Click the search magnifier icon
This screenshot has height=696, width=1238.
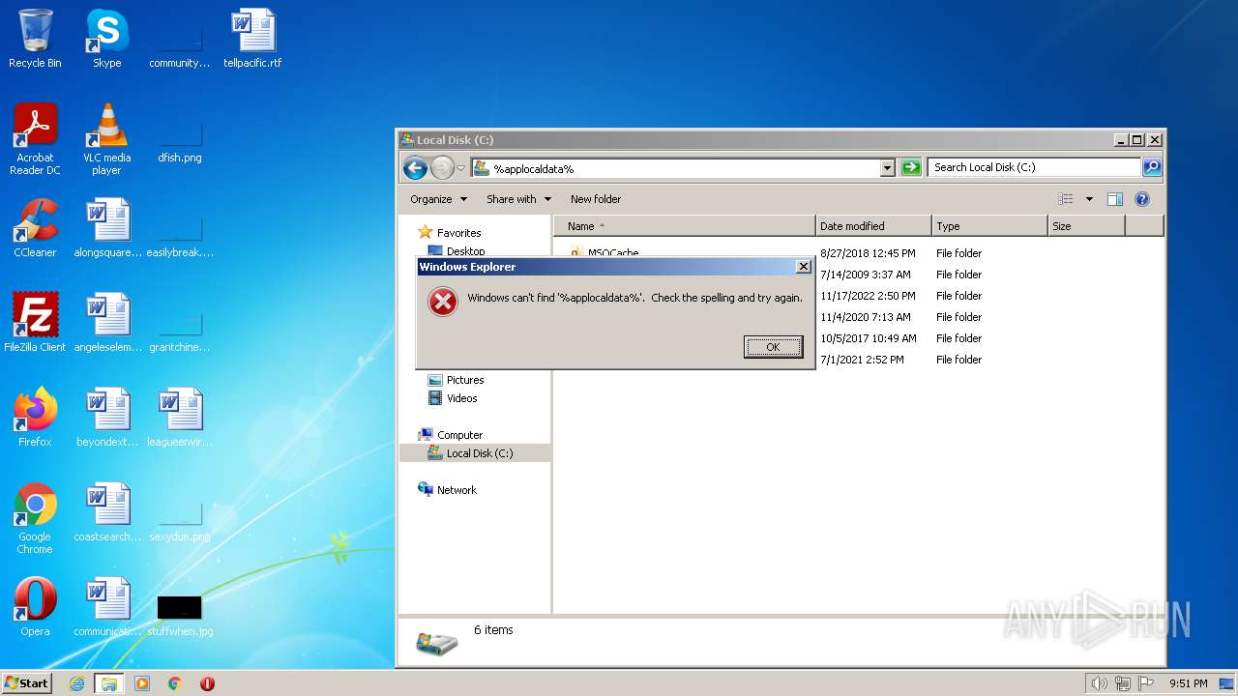point(1151,167)
